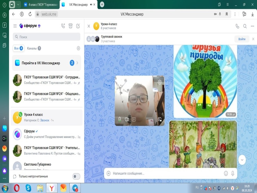
Task: Open browser downloads
Action: (x=253, y=14)
